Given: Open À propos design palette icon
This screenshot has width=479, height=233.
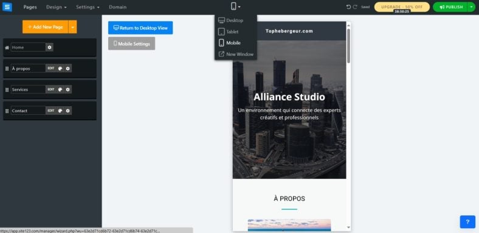Looking at the screenshot, I should [x=60, y=69].
